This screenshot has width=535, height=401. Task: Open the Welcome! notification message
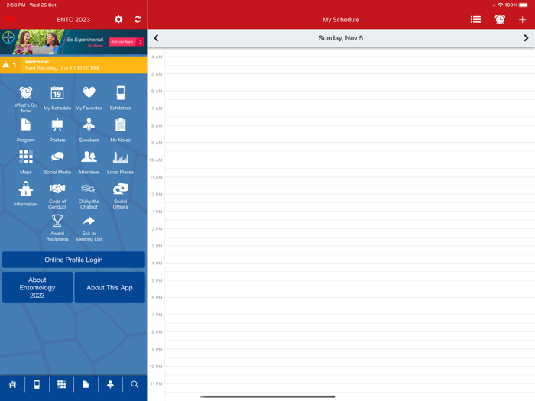click(x=73, y=65)
